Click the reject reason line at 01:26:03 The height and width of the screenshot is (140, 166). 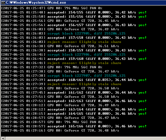[x=61, y=42]
